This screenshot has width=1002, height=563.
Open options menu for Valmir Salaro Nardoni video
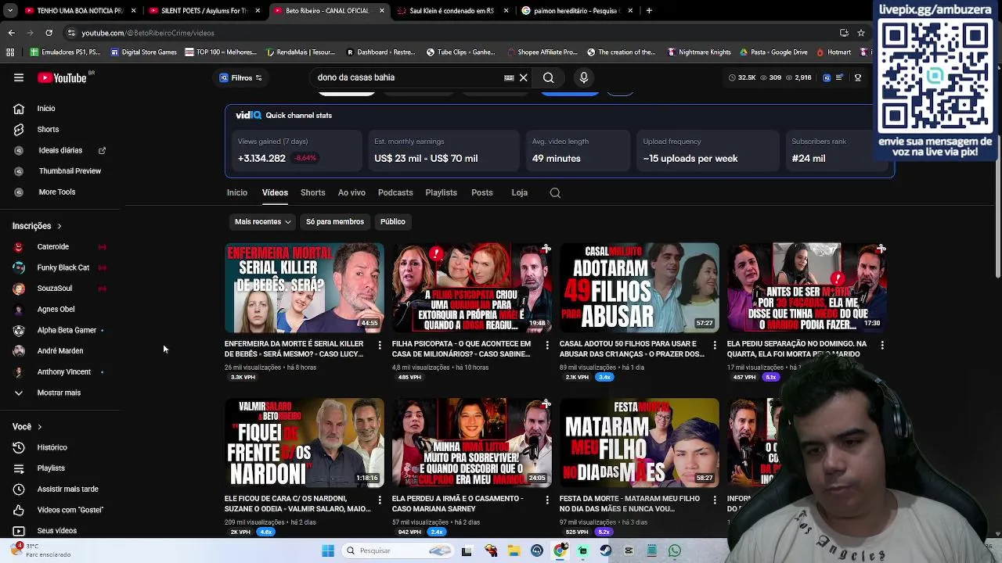pyautogui.click(x=380, y=500)
